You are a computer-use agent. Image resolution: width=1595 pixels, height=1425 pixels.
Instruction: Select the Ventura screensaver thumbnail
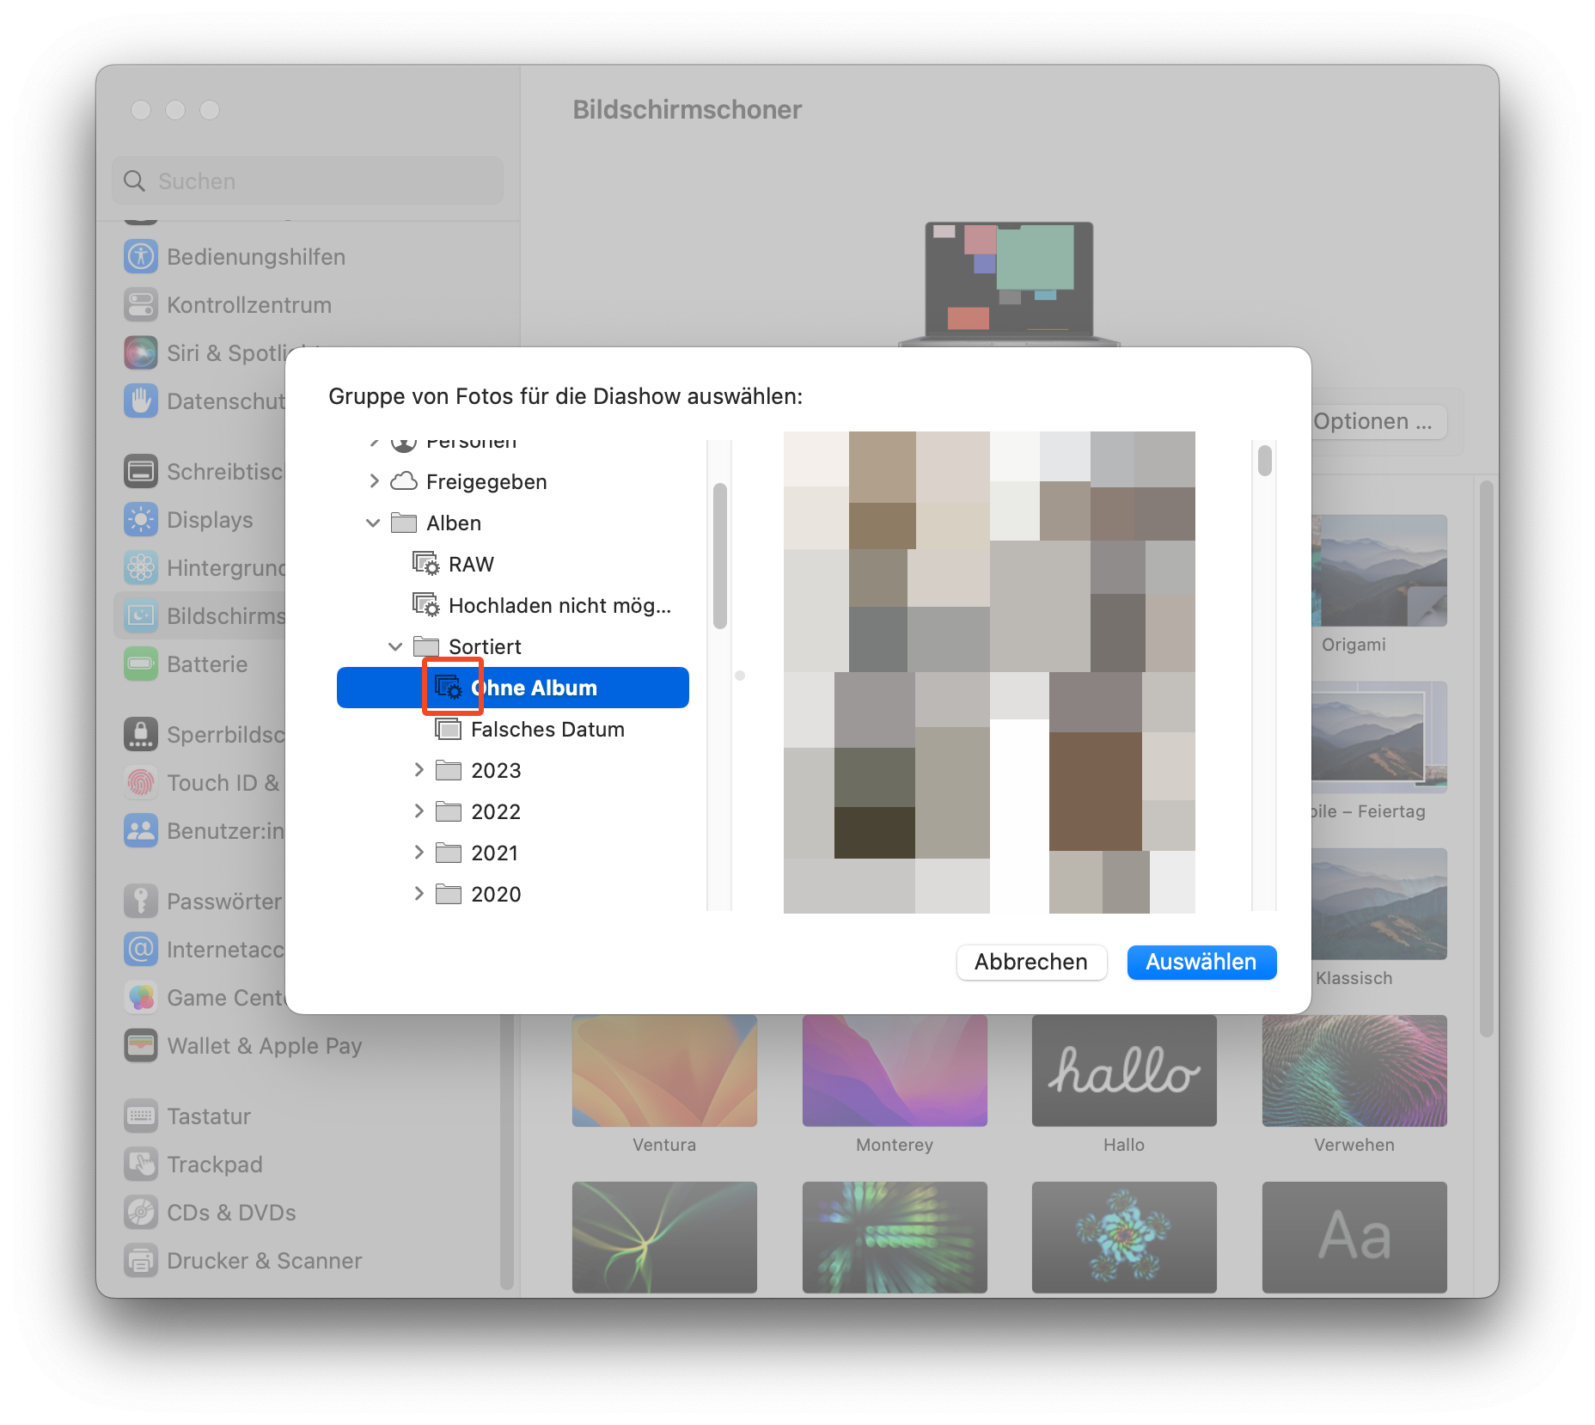664,1070
